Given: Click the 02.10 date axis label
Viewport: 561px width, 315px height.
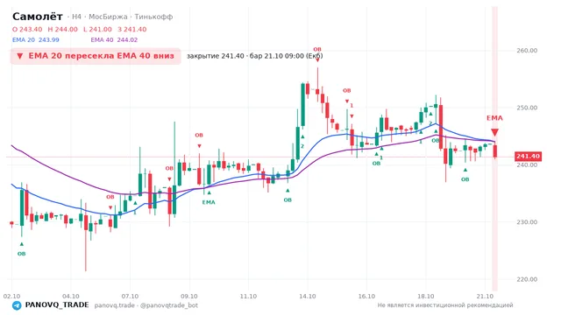Looking at the screenshot, I should 11,296.
